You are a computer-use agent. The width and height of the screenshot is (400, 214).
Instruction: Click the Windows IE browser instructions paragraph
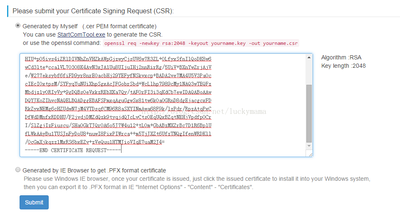(x=197, y=183)
